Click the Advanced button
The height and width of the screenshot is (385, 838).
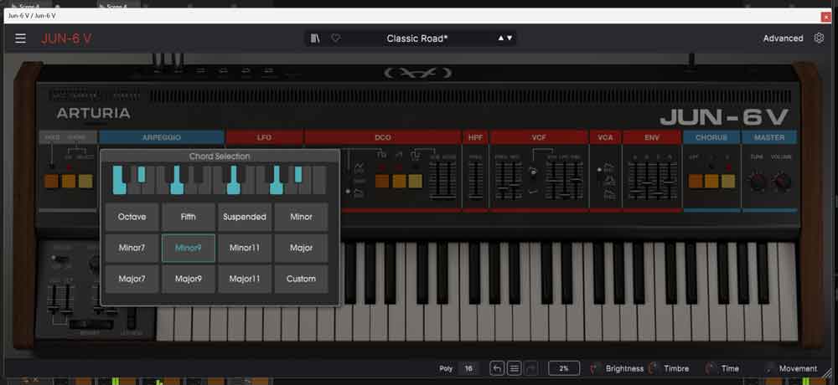coord(783,38)
